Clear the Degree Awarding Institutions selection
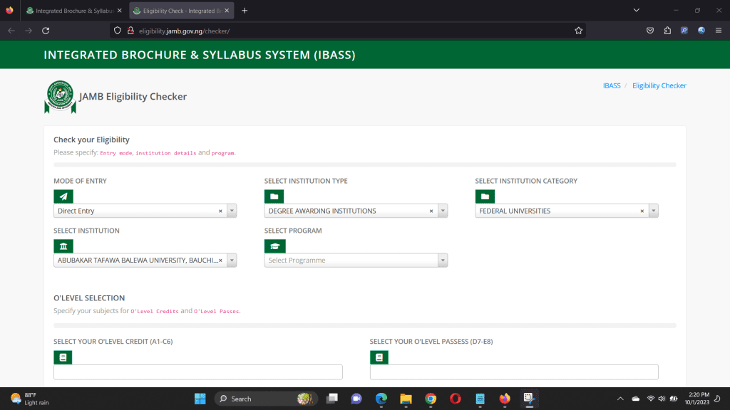730x410 pixels. point(431,211)
